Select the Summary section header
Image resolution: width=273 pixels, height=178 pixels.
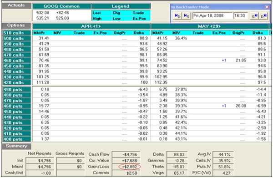pyautogui.click(x=16, y=146)
